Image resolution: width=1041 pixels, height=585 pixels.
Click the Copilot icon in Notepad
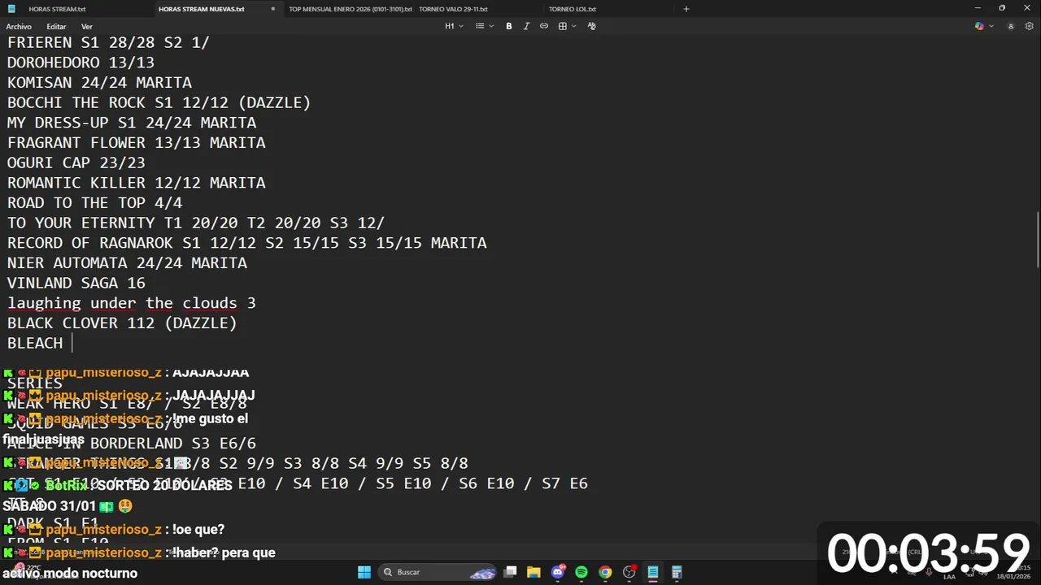tap(979, 26)
